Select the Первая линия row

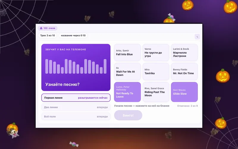click(x=76, y=98)
